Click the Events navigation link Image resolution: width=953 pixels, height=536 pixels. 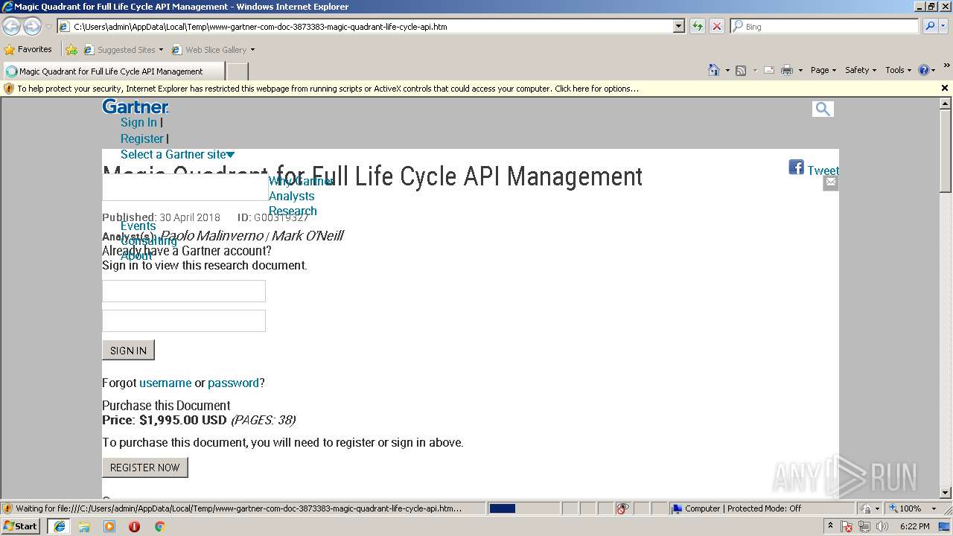click(x=138, y=226)
